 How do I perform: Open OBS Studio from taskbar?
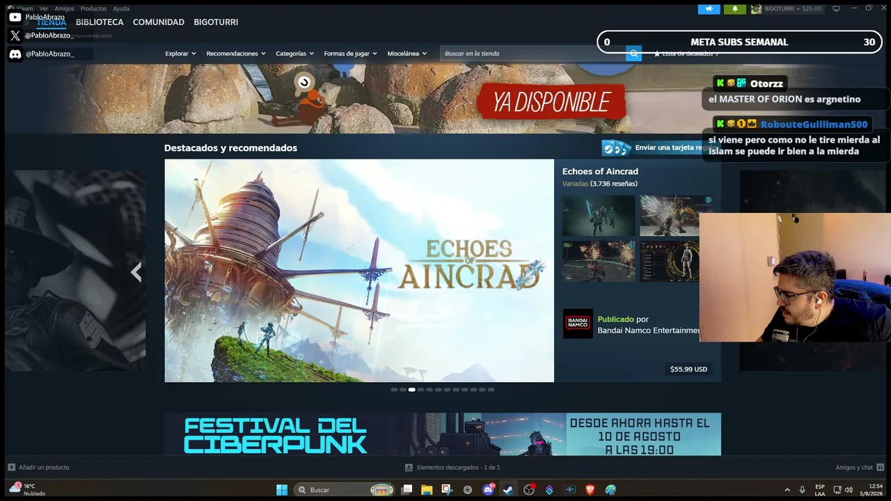(x=529, y=490)
